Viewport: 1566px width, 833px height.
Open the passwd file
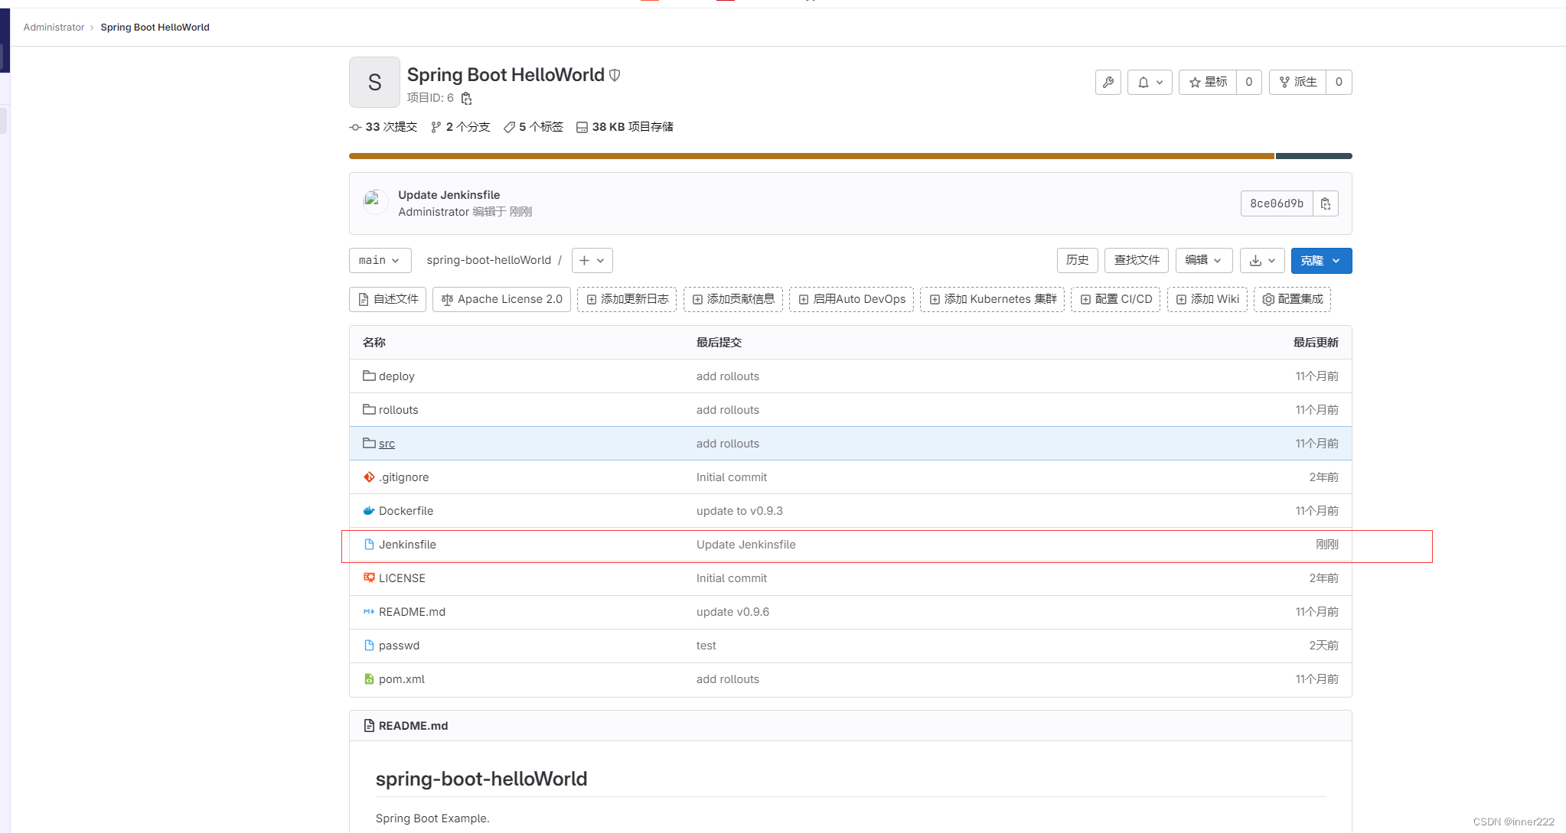pos(399,646)
